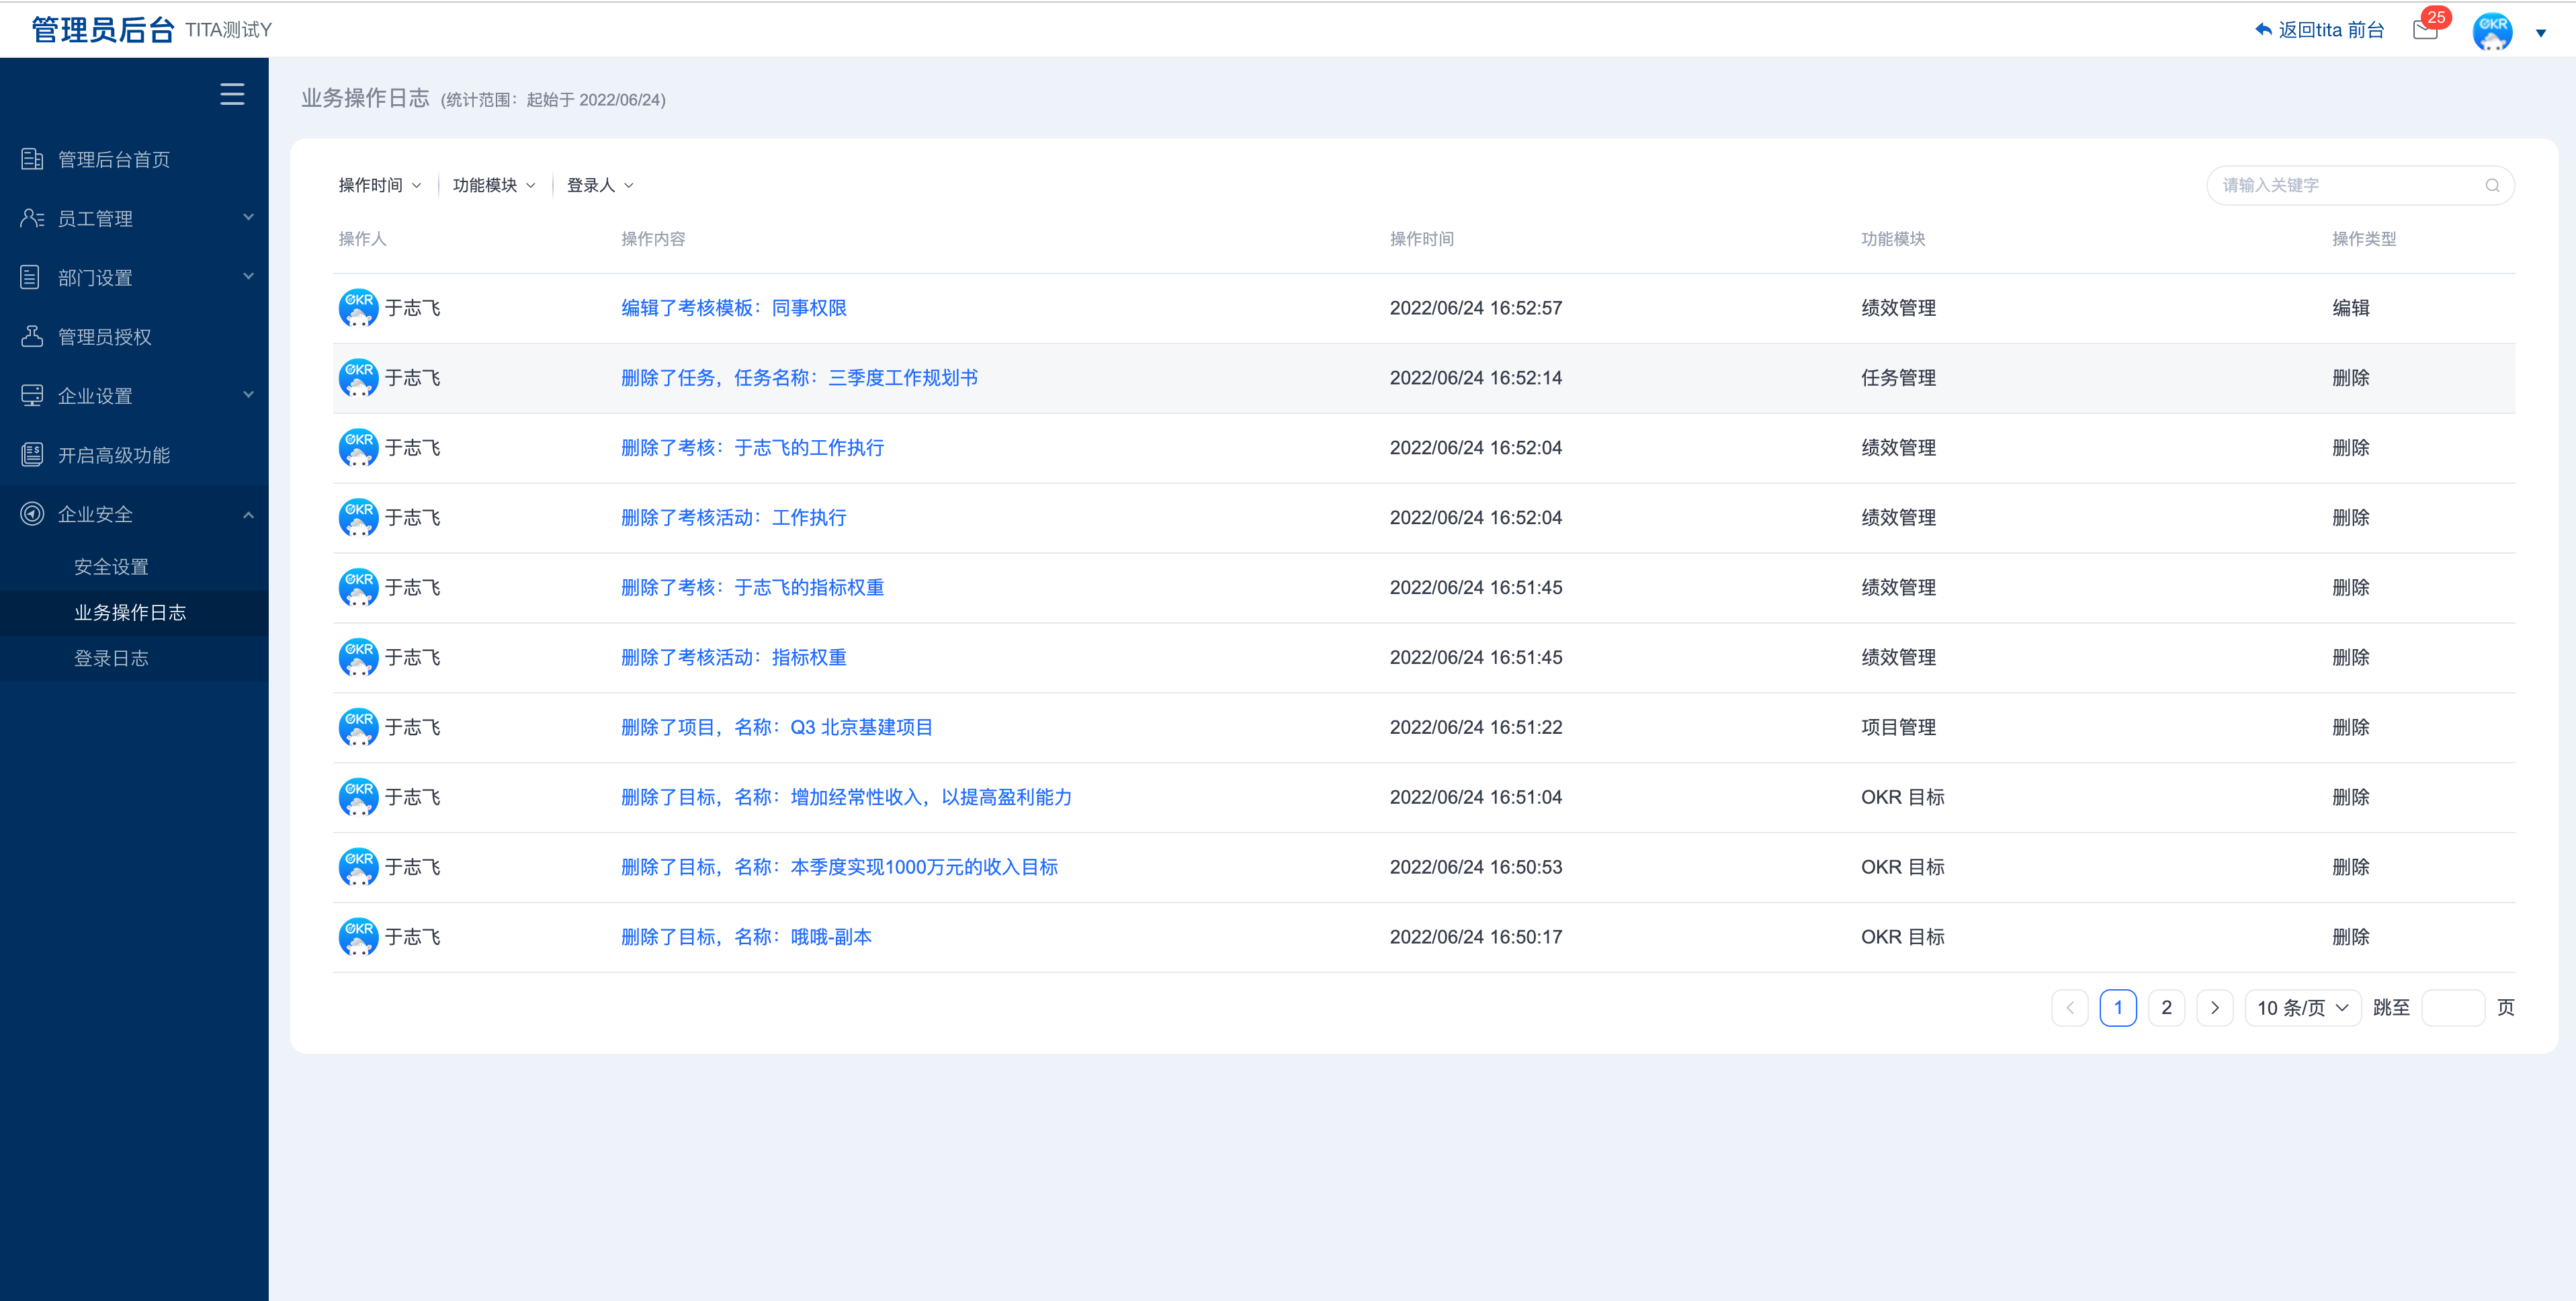Click the 企业安全 shield icon

pyautogui.click(x=32, y=513)
